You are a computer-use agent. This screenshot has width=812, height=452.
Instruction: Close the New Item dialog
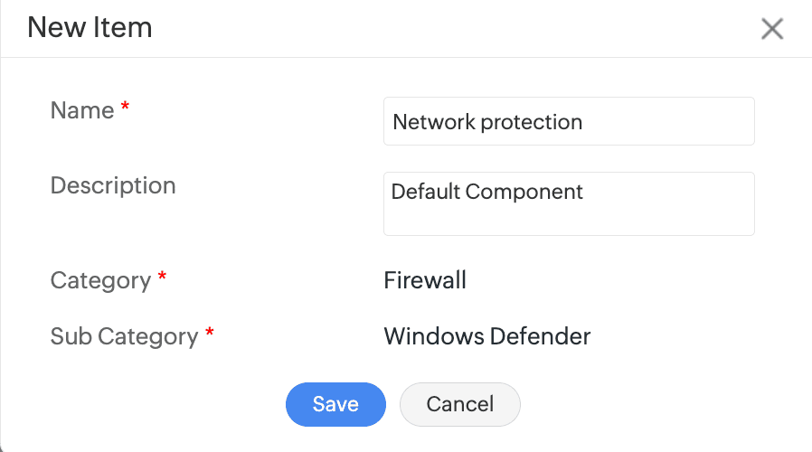(771, 29)
